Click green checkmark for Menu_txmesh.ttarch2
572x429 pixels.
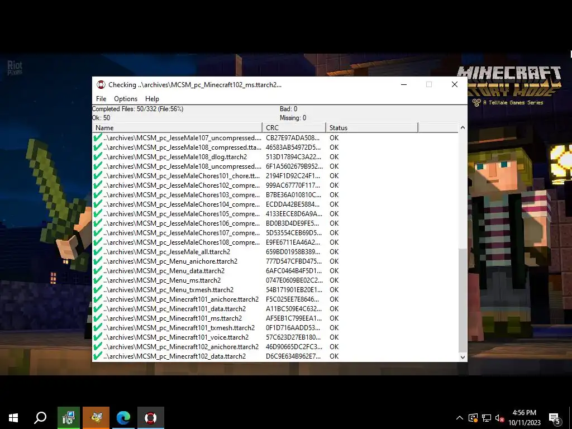97,289
